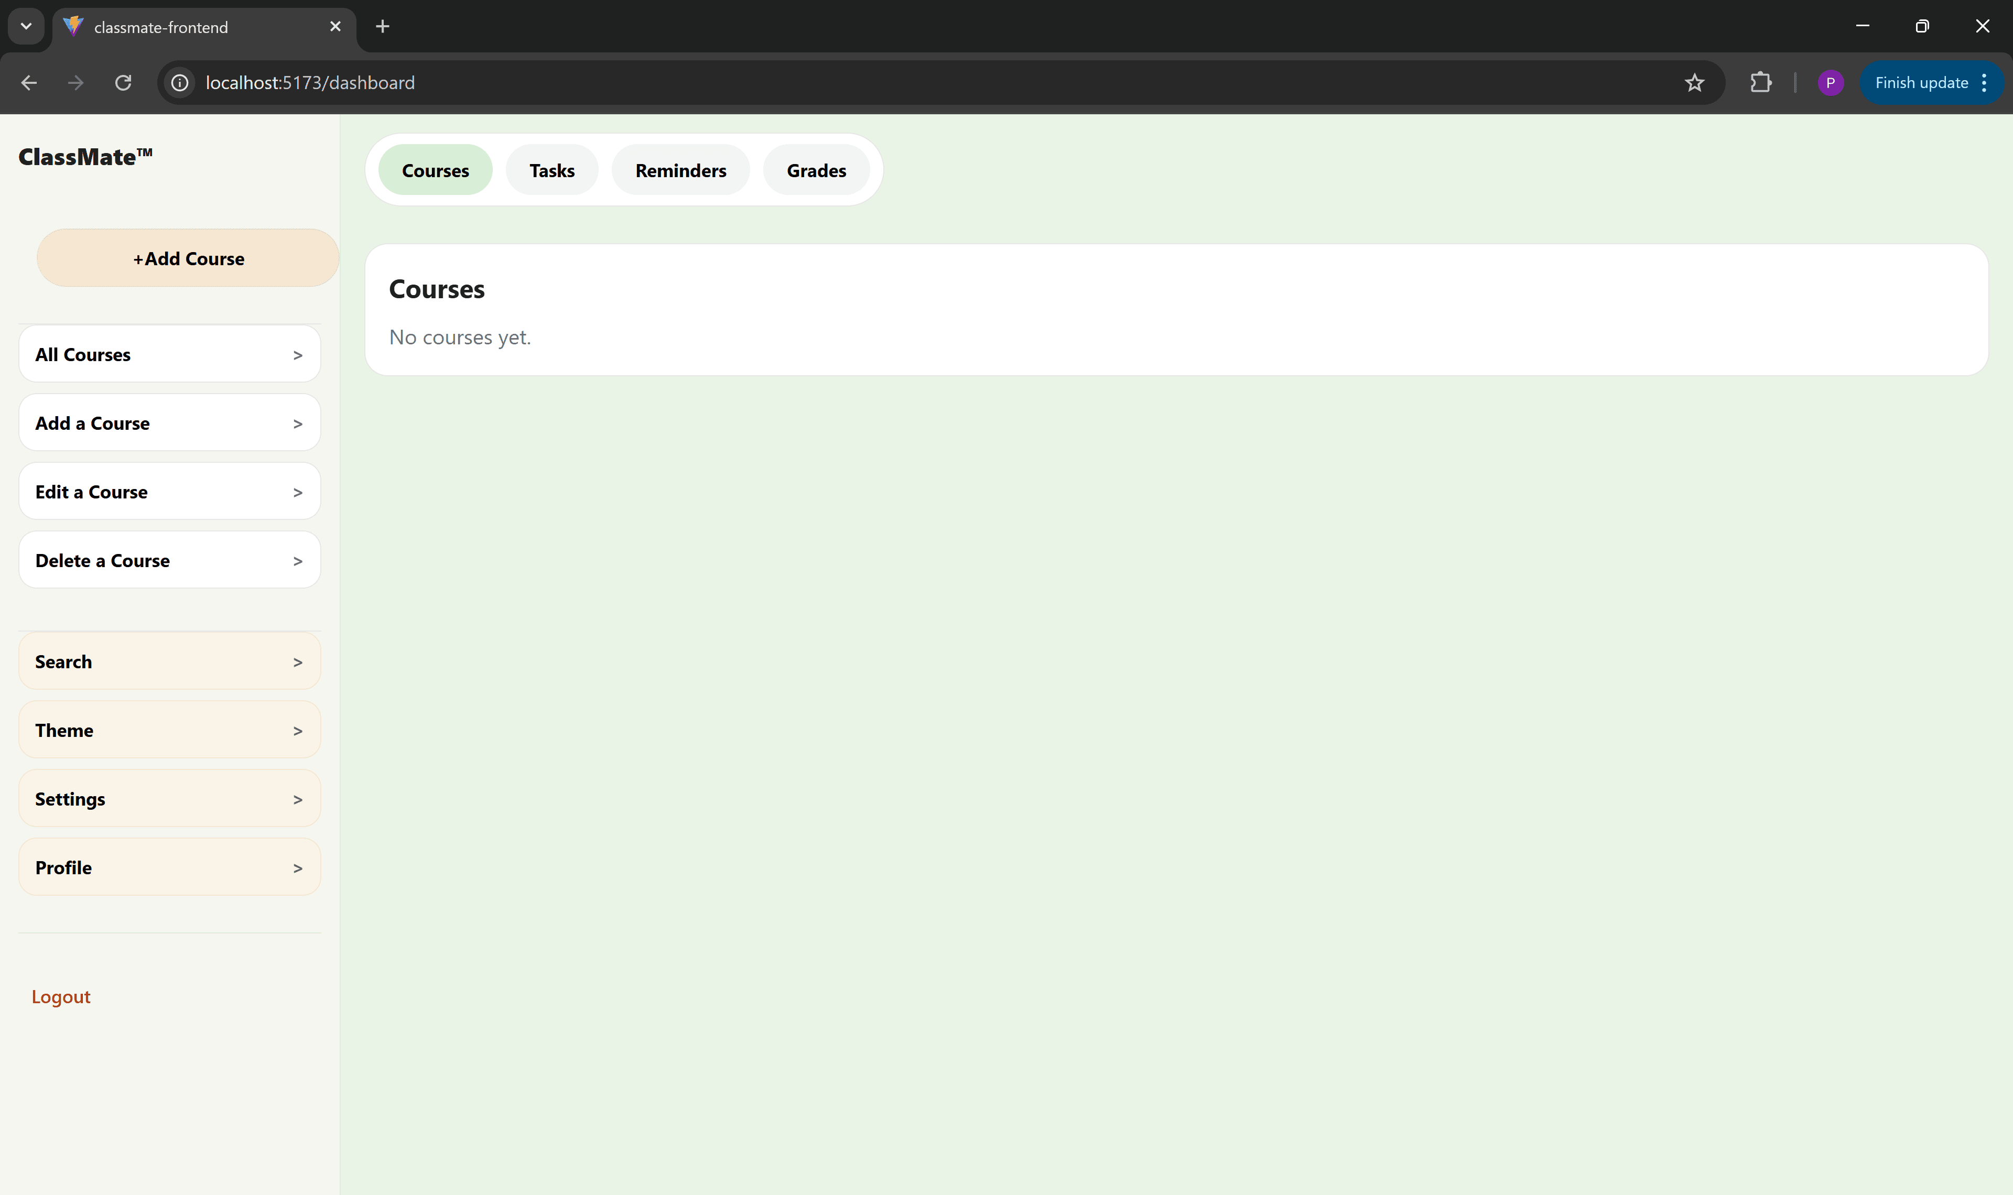2013x1195 pixels.
Task: Open the Chrome profile avatar menu
Action: point(1831,82)
